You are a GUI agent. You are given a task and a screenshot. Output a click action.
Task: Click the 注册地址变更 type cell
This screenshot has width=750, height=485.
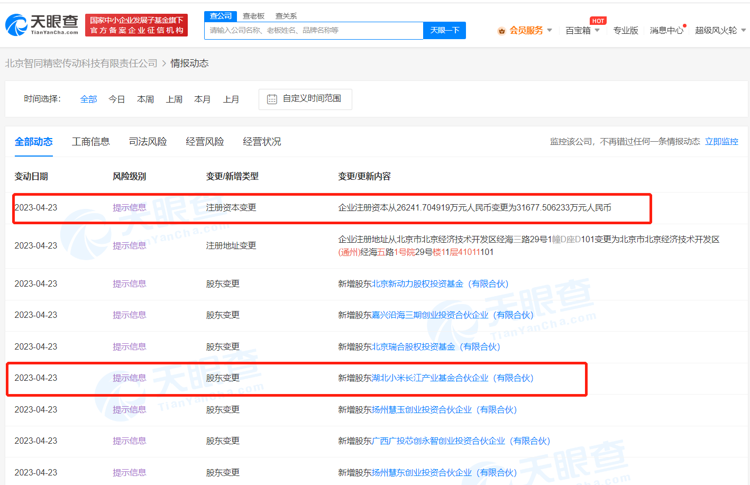pos(231,246)
